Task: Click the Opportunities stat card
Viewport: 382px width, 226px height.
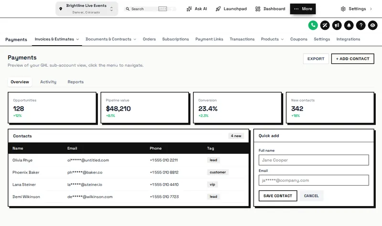Action: [52, 108]
